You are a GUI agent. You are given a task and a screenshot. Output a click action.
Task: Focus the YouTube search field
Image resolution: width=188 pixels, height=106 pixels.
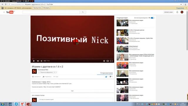tap(51, 12)
